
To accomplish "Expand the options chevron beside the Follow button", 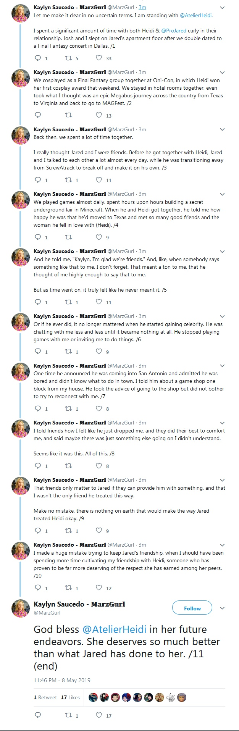I will (223, 608).
